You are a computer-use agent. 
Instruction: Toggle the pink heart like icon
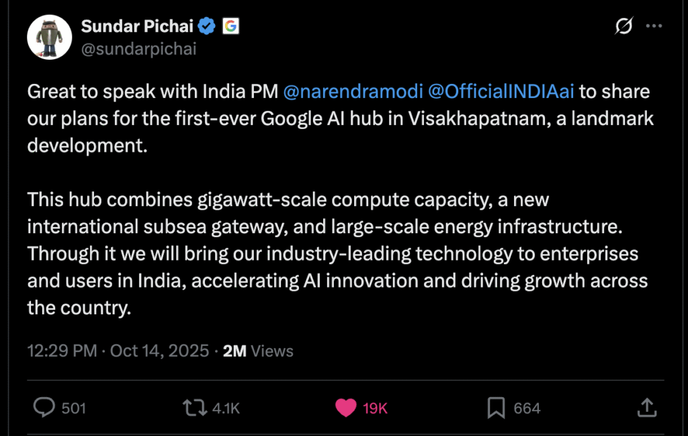pyautogui.click(x=345, y=407)
